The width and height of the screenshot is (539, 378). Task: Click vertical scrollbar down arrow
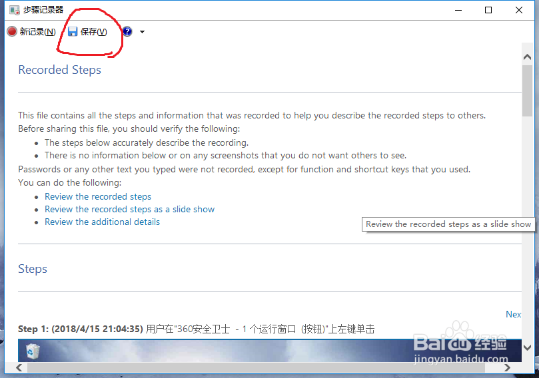527,347
